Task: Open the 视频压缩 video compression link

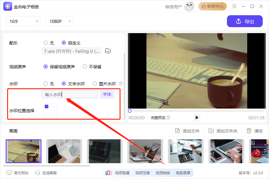Action: [142, 173]
